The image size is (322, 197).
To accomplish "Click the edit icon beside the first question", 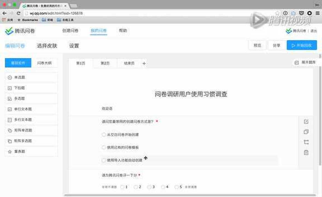I will [306, 122].
